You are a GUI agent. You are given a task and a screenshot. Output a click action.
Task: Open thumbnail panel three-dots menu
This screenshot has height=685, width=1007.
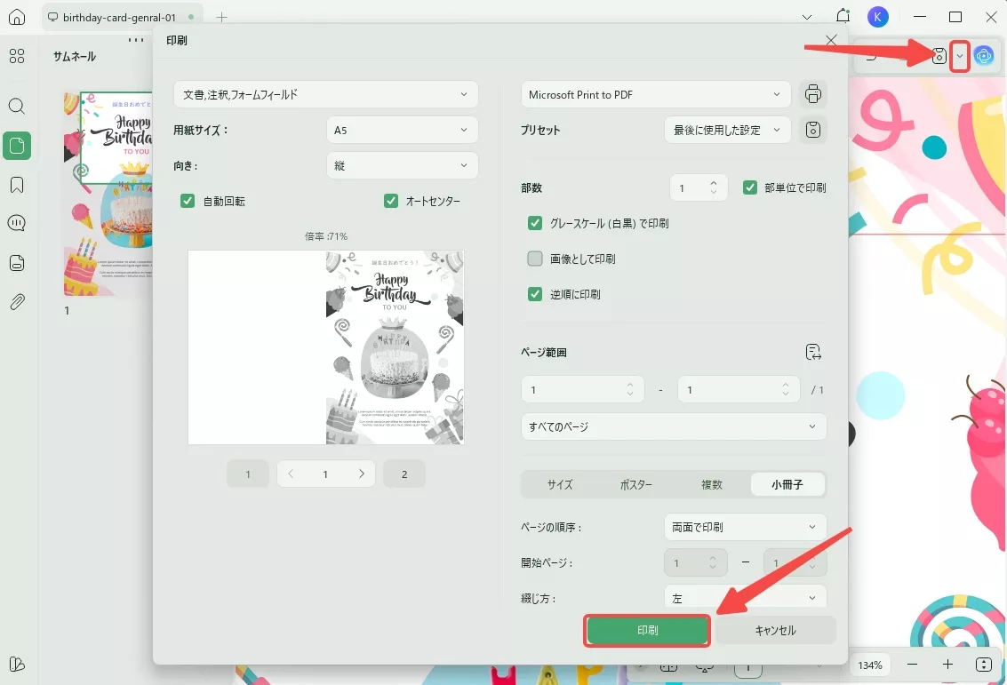coord(136,40)
